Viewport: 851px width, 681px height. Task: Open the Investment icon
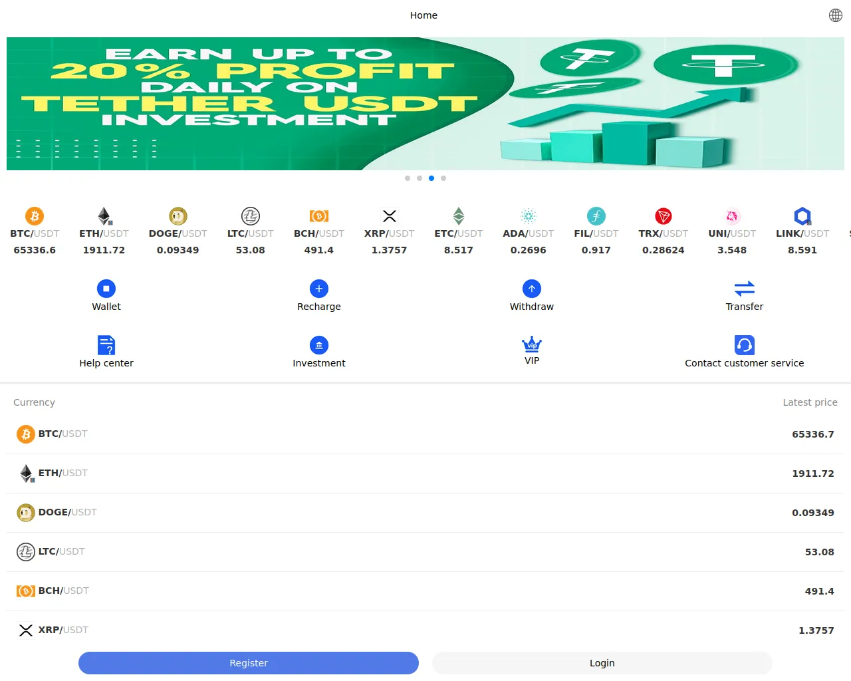click(x=319, y=345)
